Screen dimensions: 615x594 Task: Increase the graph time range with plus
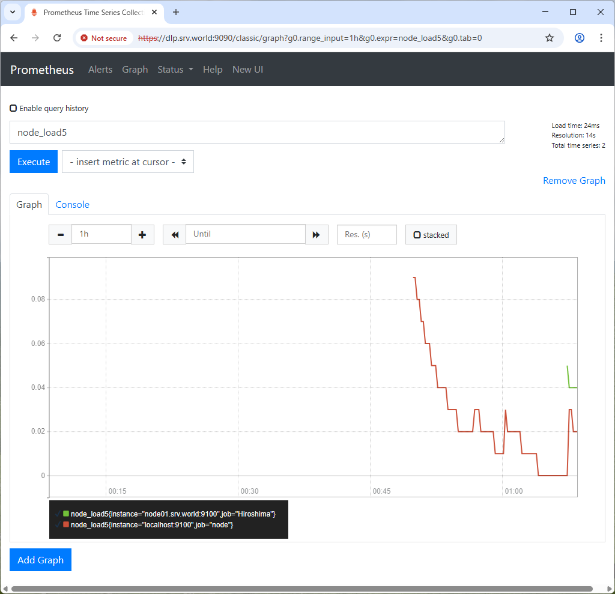(x=142, y=234)
